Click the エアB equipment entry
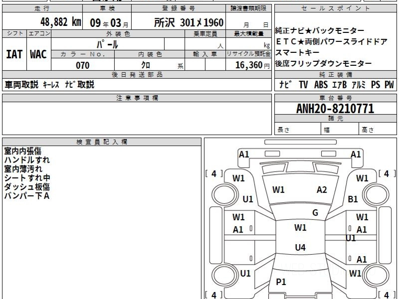Viewport: 399px width, 299px height. pyautogui.click(x=339, y=85)
